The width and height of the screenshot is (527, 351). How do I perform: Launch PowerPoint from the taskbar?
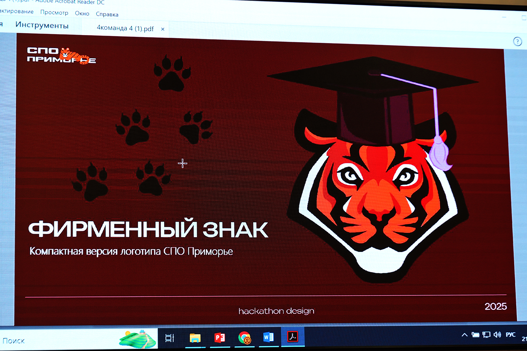click(x=220, y=338)
